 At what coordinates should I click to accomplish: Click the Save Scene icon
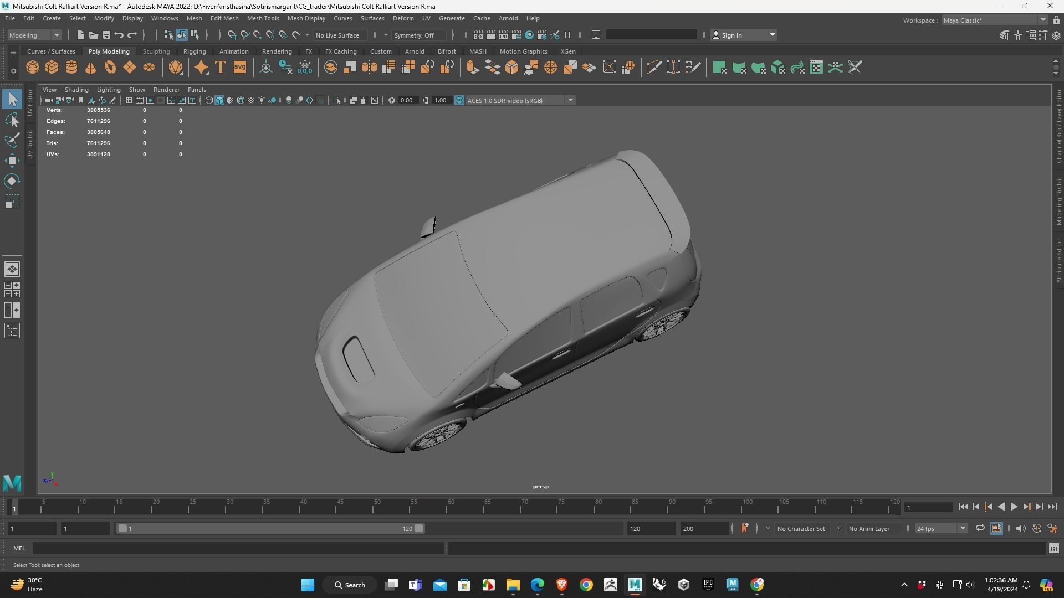coord(106,35)
